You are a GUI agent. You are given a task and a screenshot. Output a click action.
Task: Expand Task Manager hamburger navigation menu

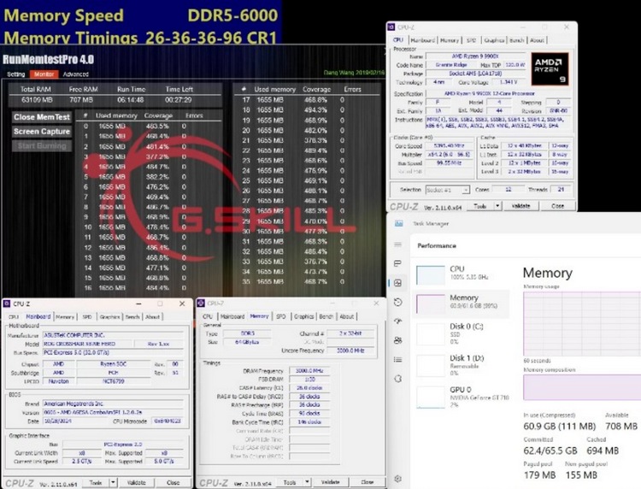398,244
